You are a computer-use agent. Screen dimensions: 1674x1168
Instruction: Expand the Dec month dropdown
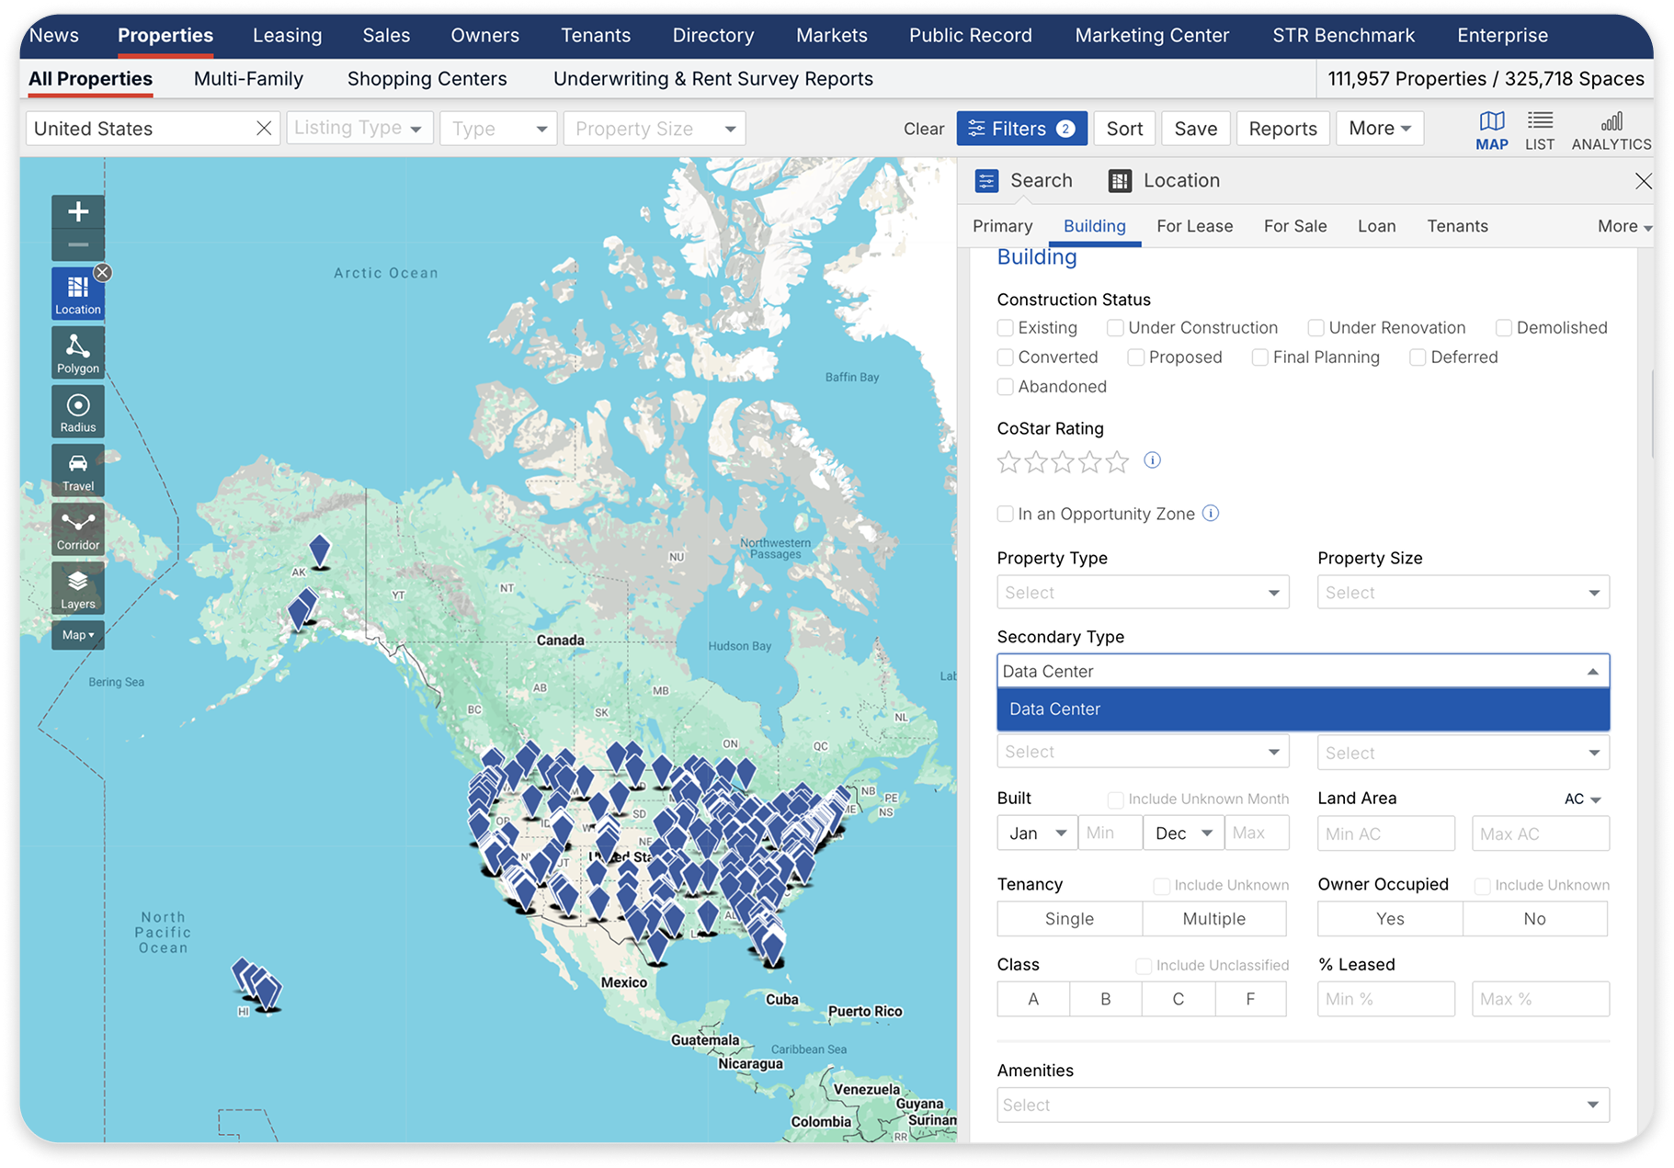tap(1183, 833)
